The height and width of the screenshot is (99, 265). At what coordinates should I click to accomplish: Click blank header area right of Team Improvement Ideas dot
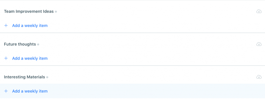[x=156, y=11]
